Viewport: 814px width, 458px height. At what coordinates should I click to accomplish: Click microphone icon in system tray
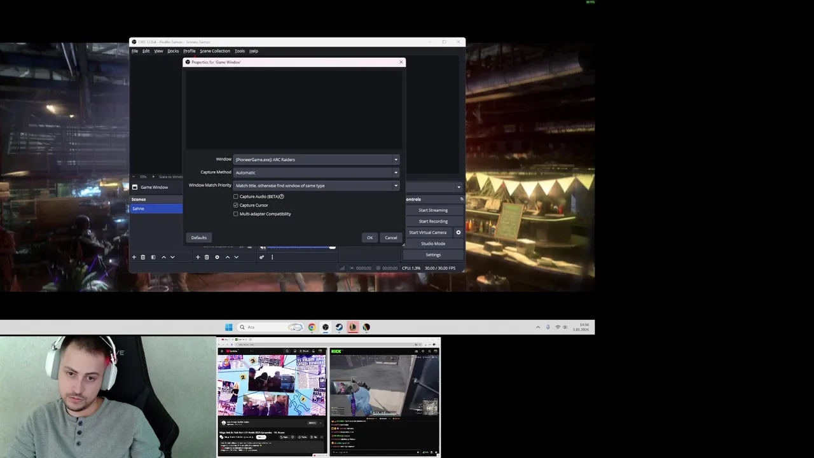click(x=548, y=327)
